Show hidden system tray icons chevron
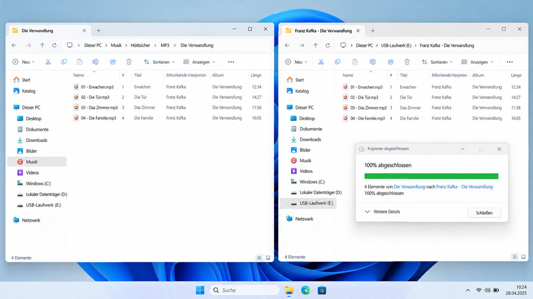Screen dimensions: 533x299 tap(468, 290)
